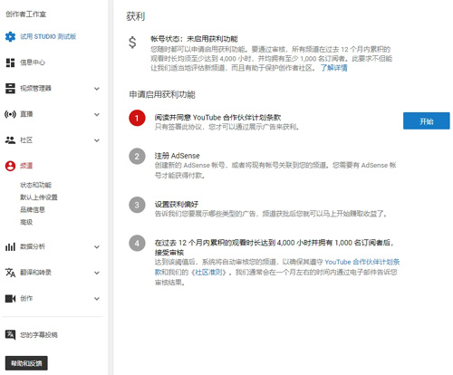
Task: Open 品牌信息 under 频道
Action: point(33,209)
